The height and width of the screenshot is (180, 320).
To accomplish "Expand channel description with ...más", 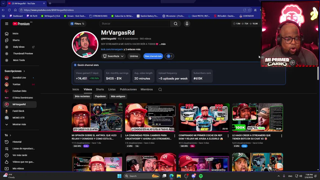I will tap(162, 44).
